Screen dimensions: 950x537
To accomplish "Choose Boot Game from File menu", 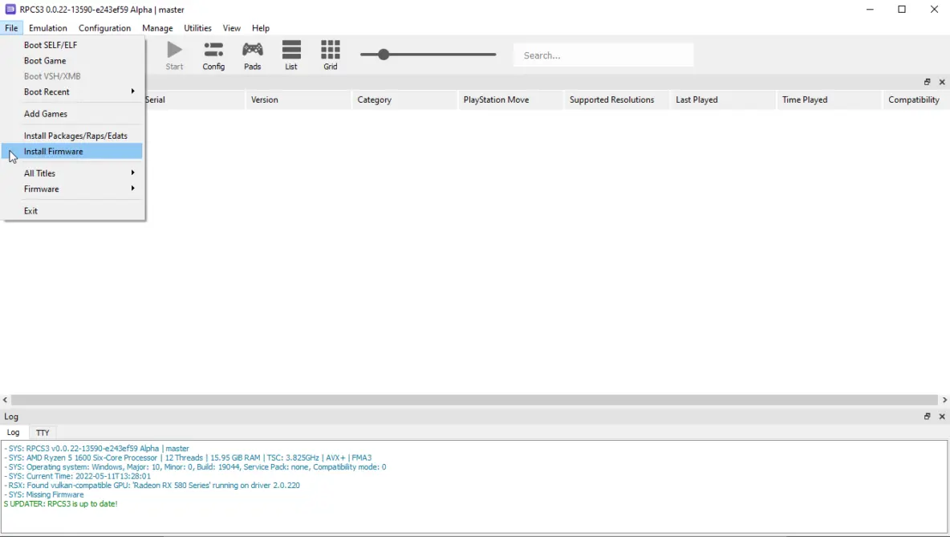I will pyautogui.click(x=45, y=60).
